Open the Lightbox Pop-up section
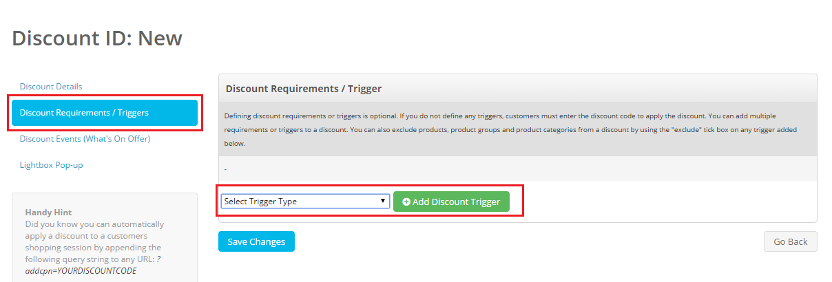 51,165
